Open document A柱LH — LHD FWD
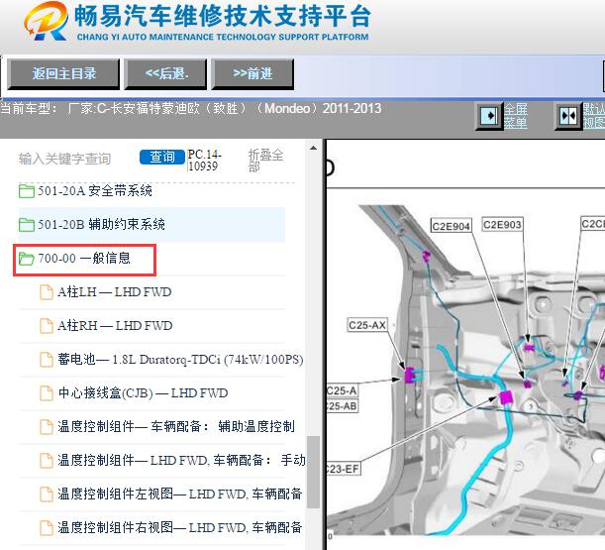This screenshot has width=605, height=550. 114,292
